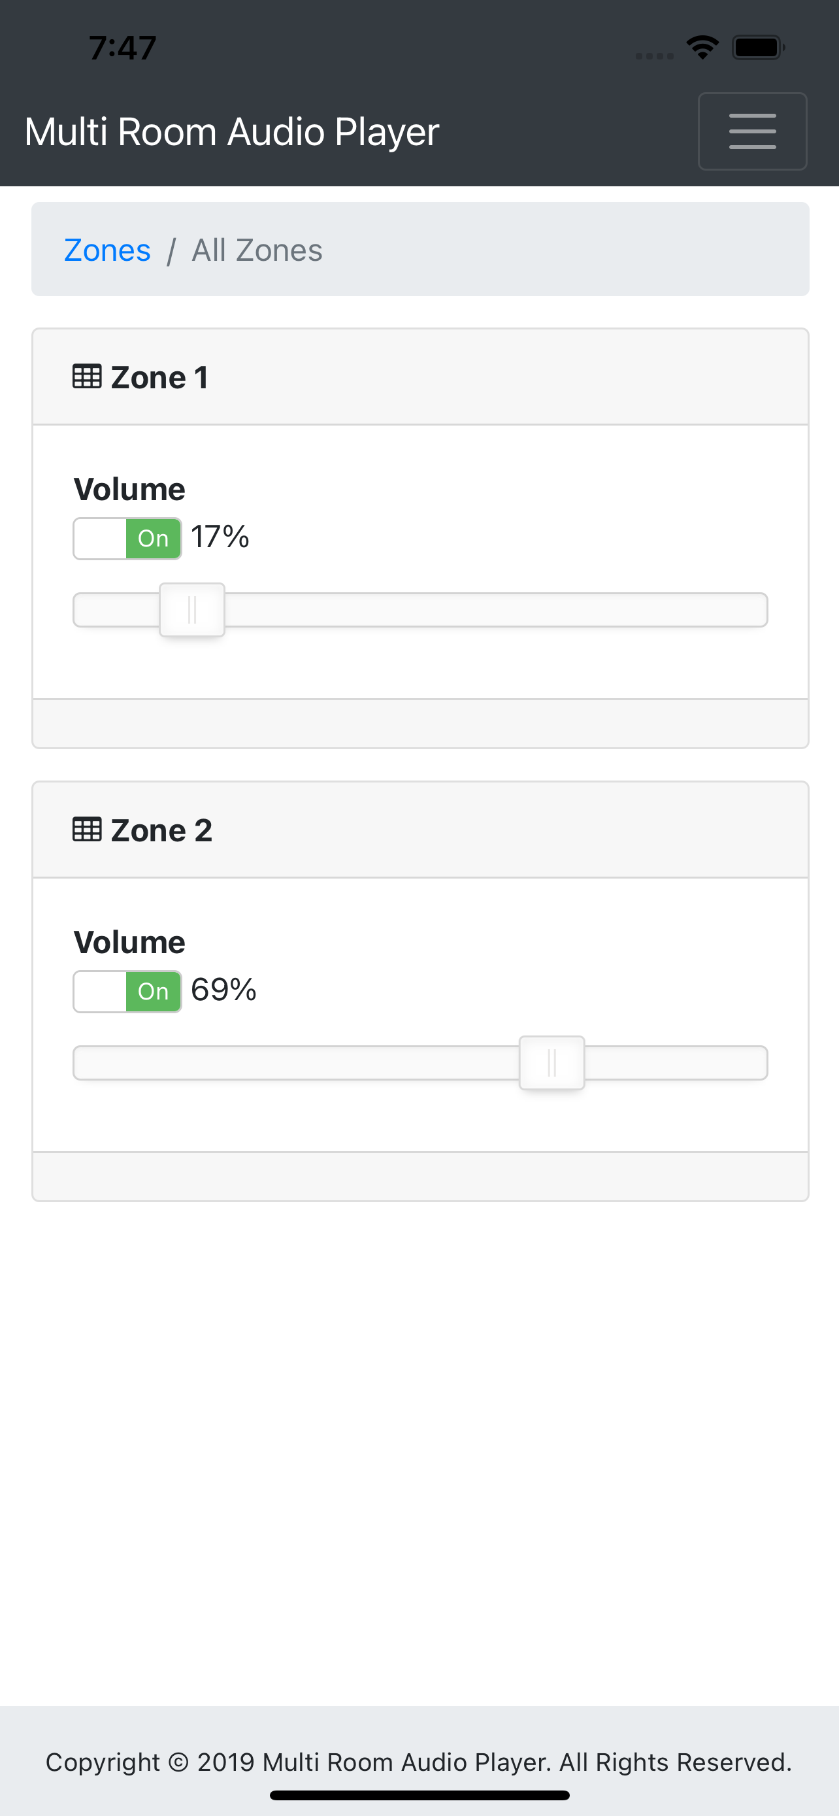The height and width of the screenshot is (1816, 839).
Task: Tap the 7:47 clock in status bar
Action: [x=123, y=48]
